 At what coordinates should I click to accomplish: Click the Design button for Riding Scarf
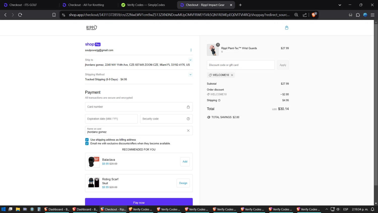pos(183,183)
